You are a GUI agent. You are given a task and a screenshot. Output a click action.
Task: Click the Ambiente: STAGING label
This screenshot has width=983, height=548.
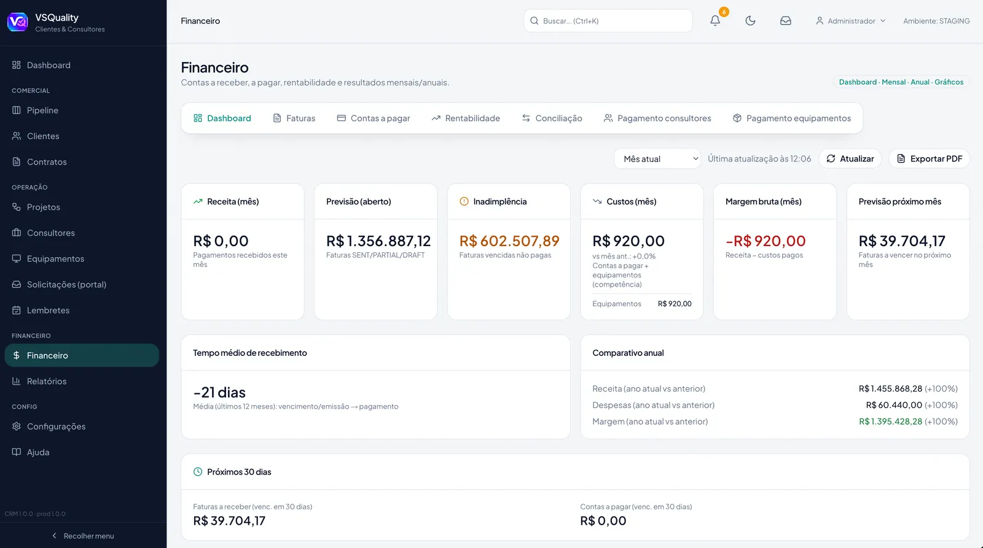click(x=936, y=21)
